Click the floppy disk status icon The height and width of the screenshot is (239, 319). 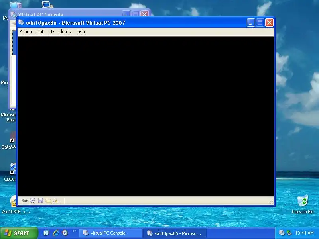point(41,201)
